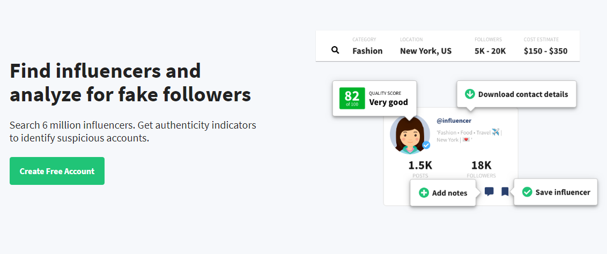Open the Cost Estimate filter $150 - $350
607x254 pixels.
(545, 46)
